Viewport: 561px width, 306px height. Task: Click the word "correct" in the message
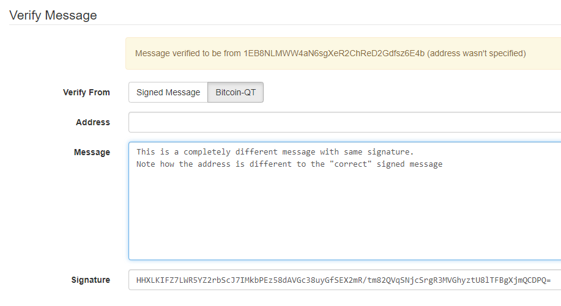coord(351,164)
